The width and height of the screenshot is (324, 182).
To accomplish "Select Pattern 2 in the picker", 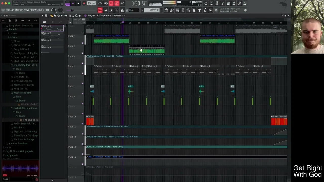I will click(x=52, y=35).
